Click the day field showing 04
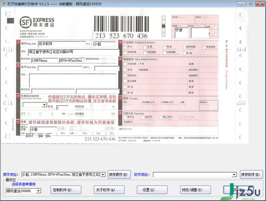Viewport: 266px width, 201px height. (x=48, y=136)
